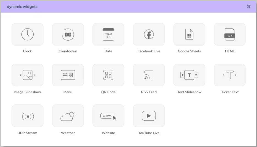The image size is (257, 147).
Task: Close the dynamic widgets dialog
Action: point(249,7)
